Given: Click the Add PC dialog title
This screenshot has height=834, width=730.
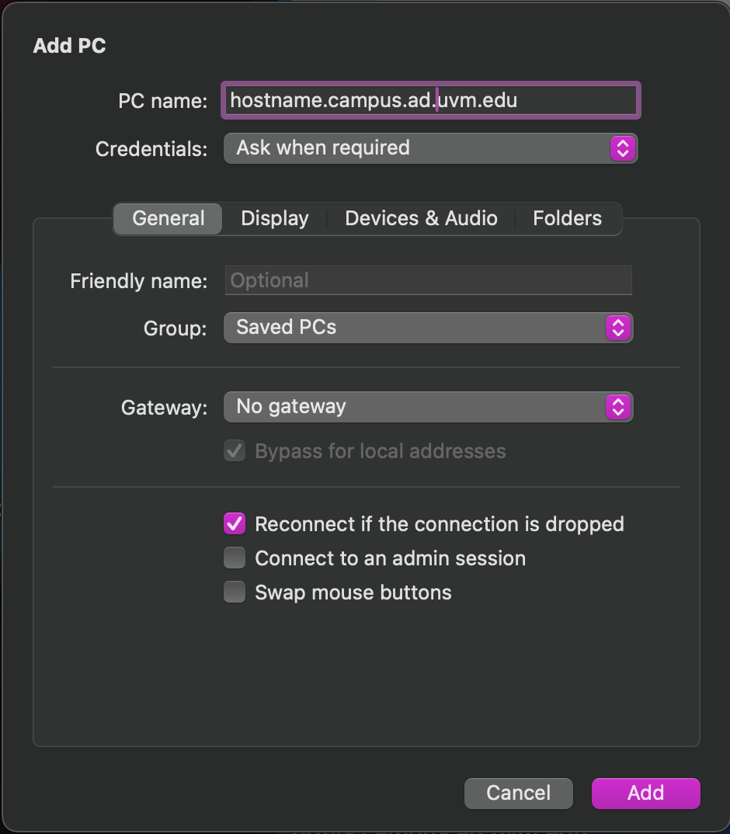Looking at the screenshot, I should (69, 46).
